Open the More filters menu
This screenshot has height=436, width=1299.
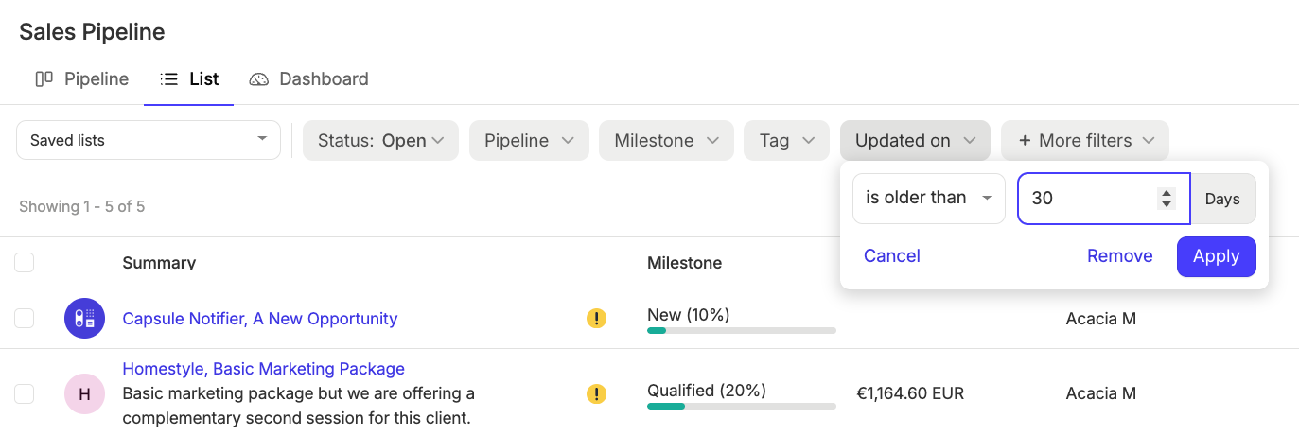1085,140
